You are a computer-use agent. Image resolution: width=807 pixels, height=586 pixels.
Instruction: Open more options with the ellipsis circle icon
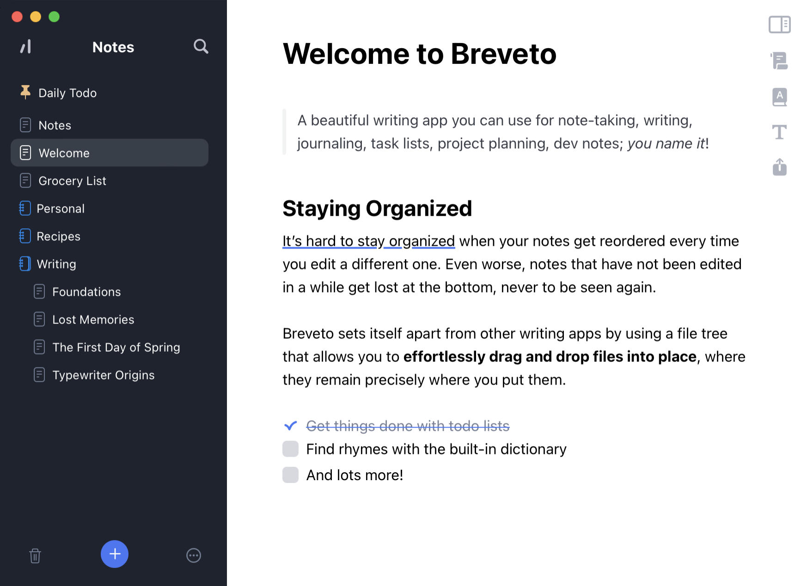click(194, 555)
